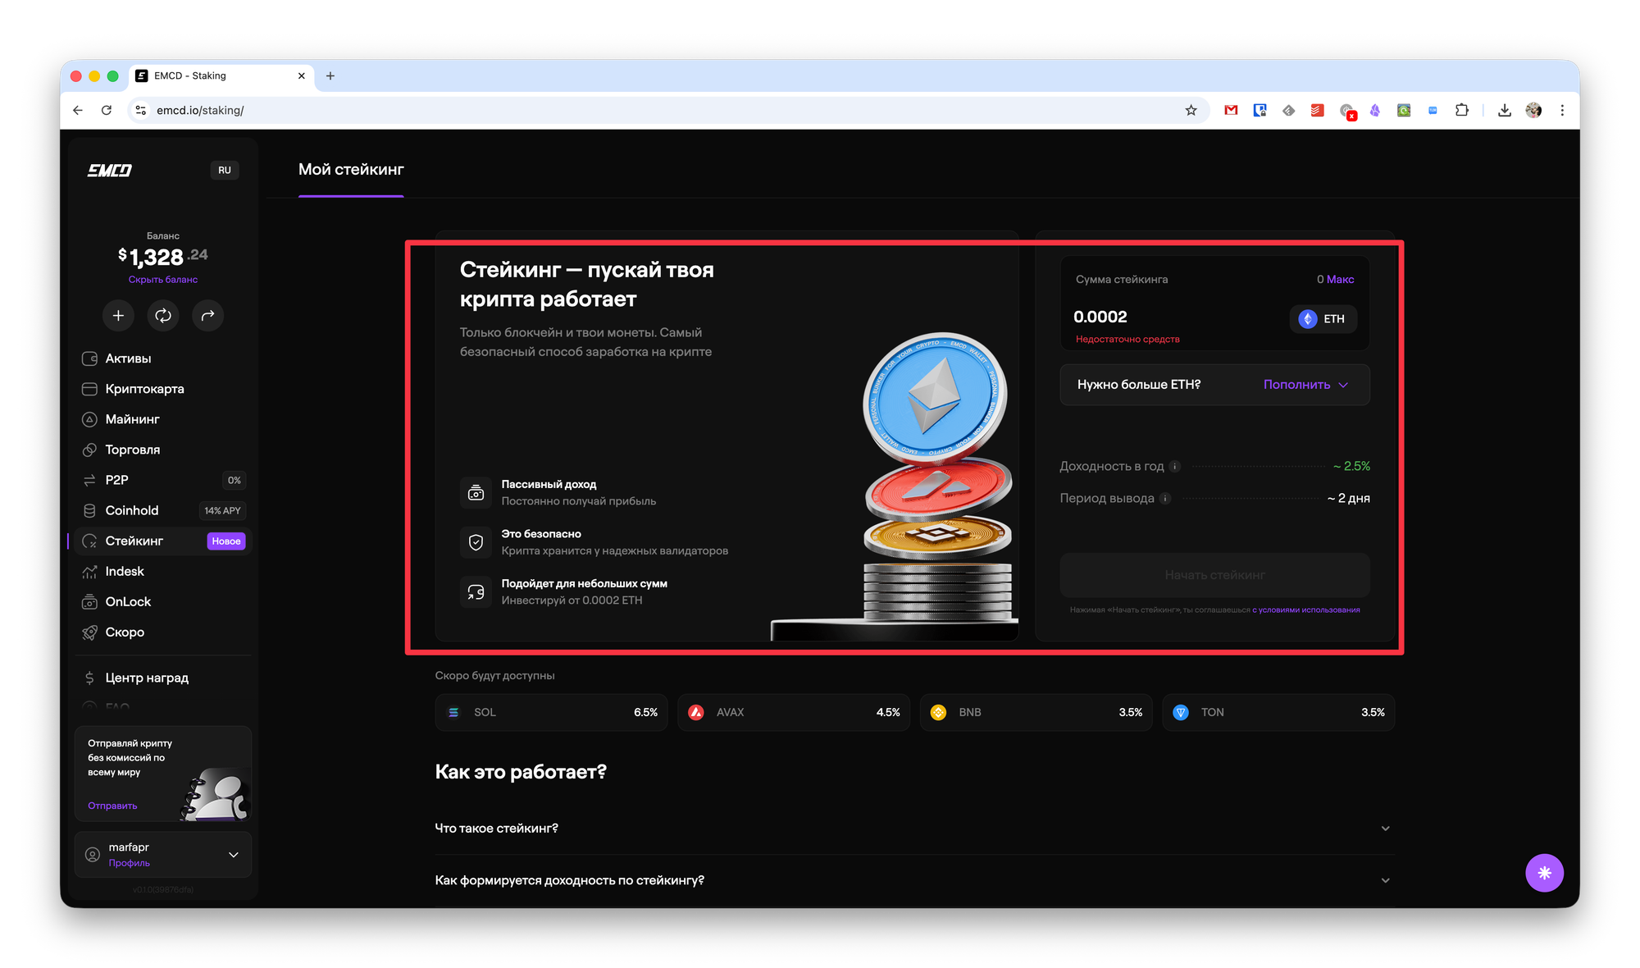Click the curved send arrow icon
The width and height of the screenshot is (1640, 968).
[207, 316]
